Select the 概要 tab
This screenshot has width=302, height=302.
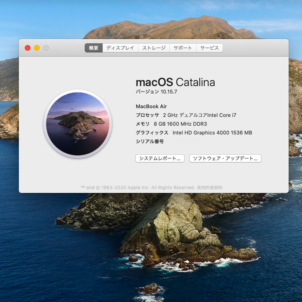click(93, 48)
